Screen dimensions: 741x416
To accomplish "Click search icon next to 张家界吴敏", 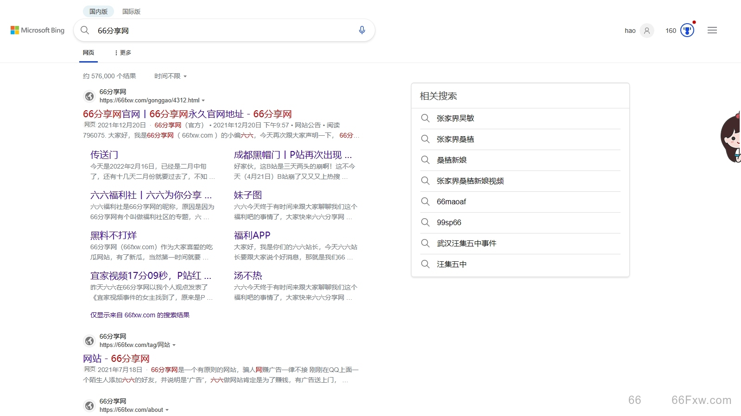I will tap(425, 118).
